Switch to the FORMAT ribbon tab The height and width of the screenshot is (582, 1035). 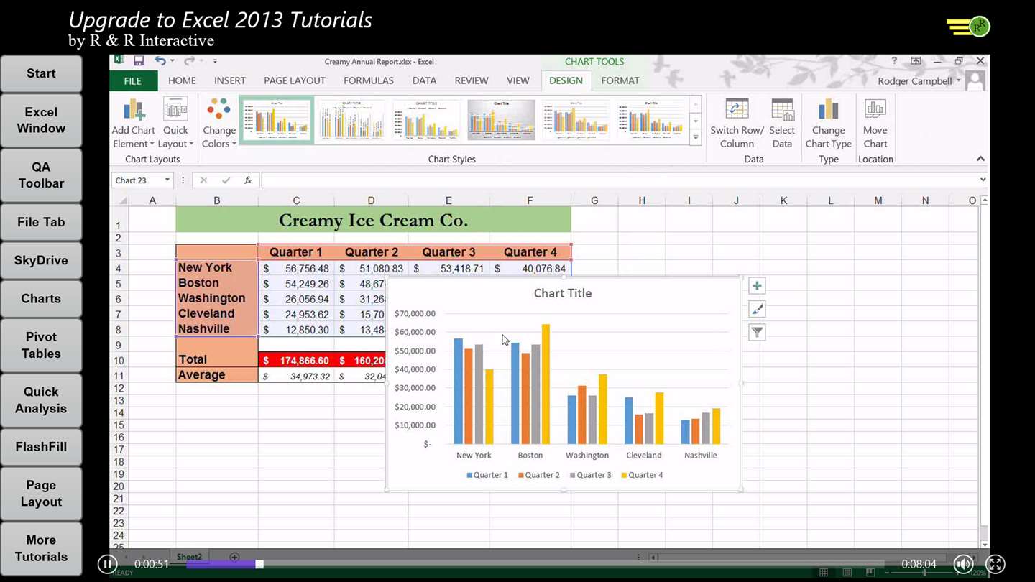click(620, 80)
